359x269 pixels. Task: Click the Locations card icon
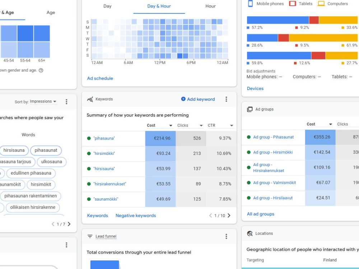250,233
